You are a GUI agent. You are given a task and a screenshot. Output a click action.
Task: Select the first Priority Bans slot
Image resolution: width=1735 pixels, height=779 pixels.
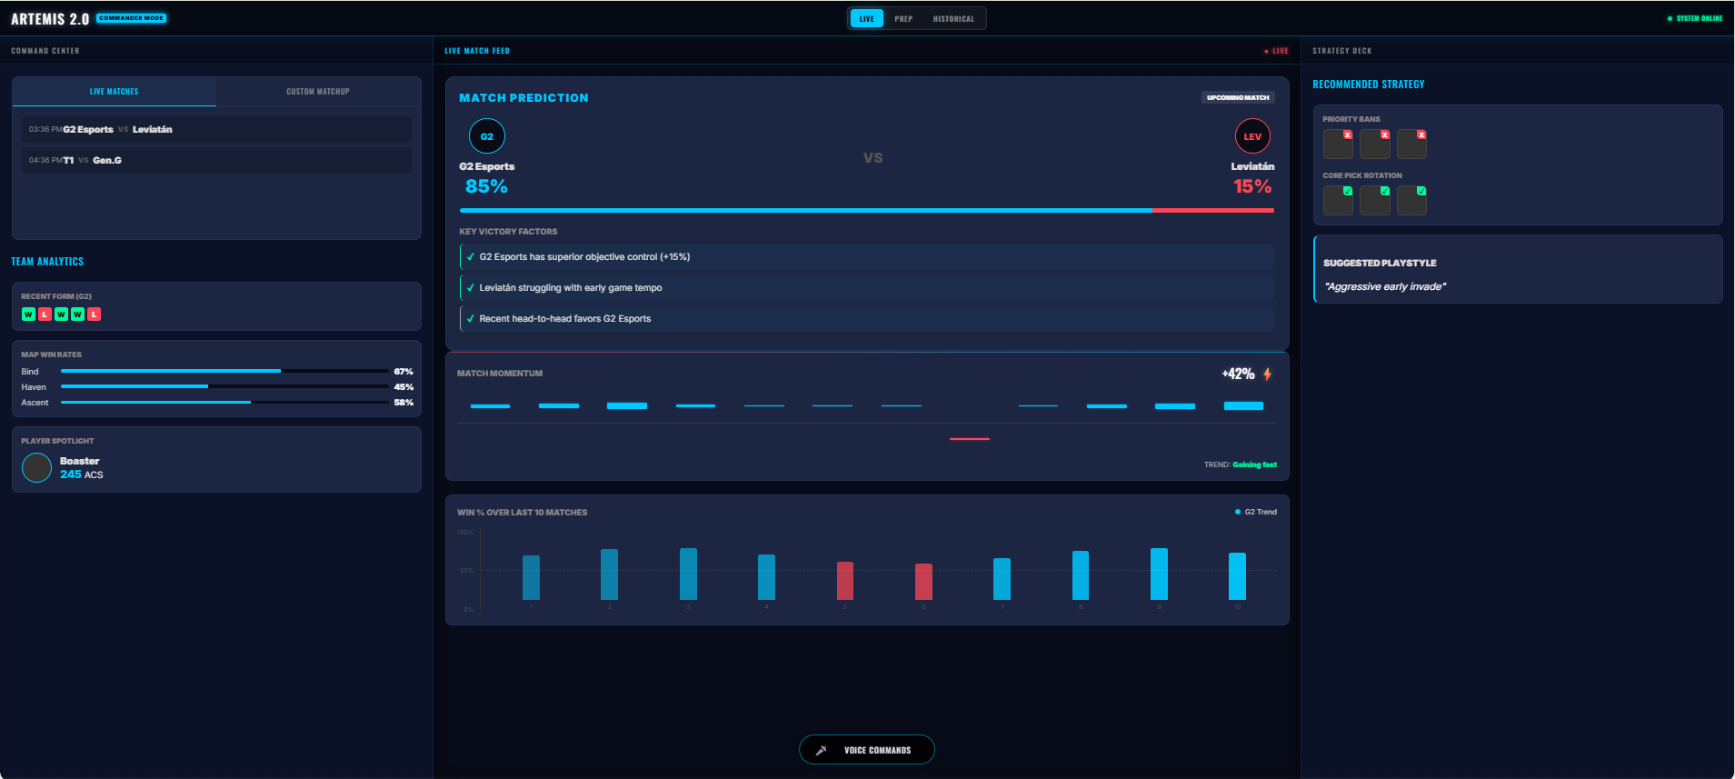tap(1338, 144)
